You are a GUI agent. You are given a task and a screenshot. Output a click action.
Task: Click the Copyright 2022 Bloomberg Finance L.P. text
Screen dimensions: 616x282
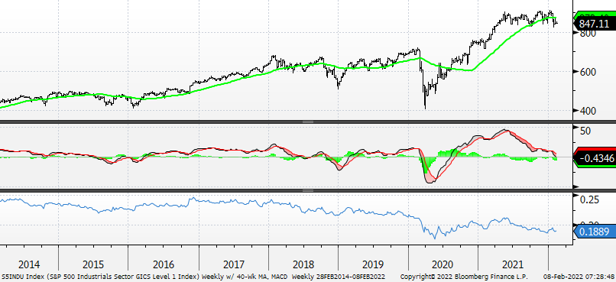pyautogui.click(x=464, y=277)
